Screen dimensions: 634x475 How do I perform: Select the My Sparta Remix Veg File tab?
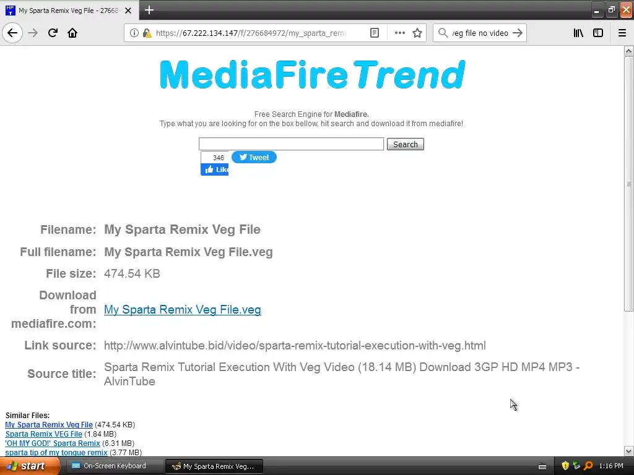coord(69,11)
